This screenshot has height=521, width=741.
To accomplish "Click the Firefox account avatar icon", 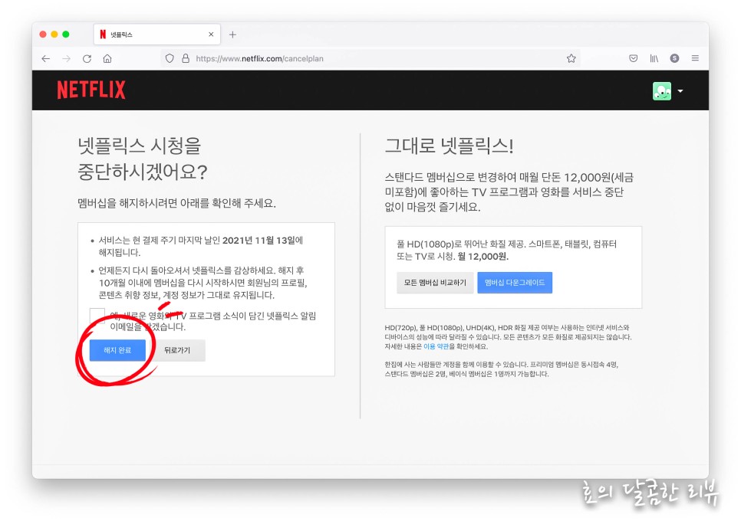I will pyautogui.click(x=674, y=58).
